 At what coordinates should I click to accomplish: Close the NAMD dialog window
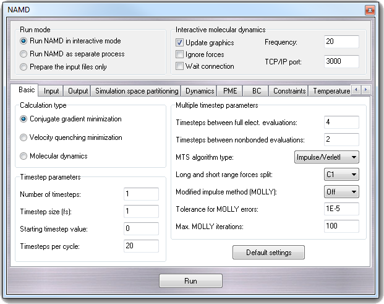click(370, 10)
